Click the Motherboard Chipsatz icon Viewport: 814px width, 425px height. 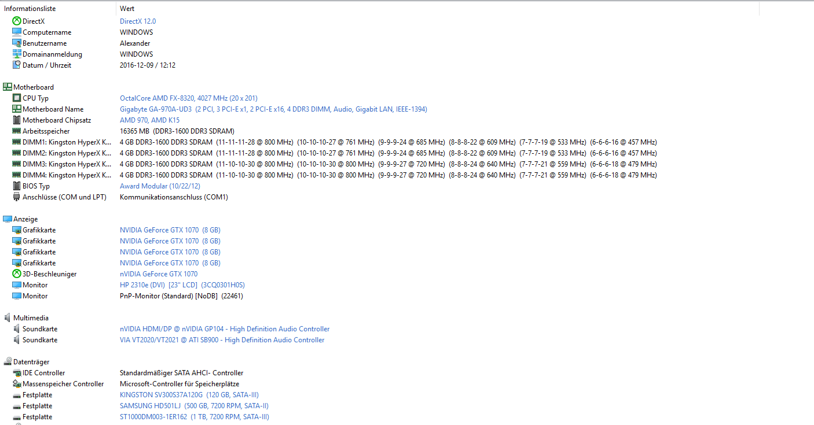coord(17,120)
